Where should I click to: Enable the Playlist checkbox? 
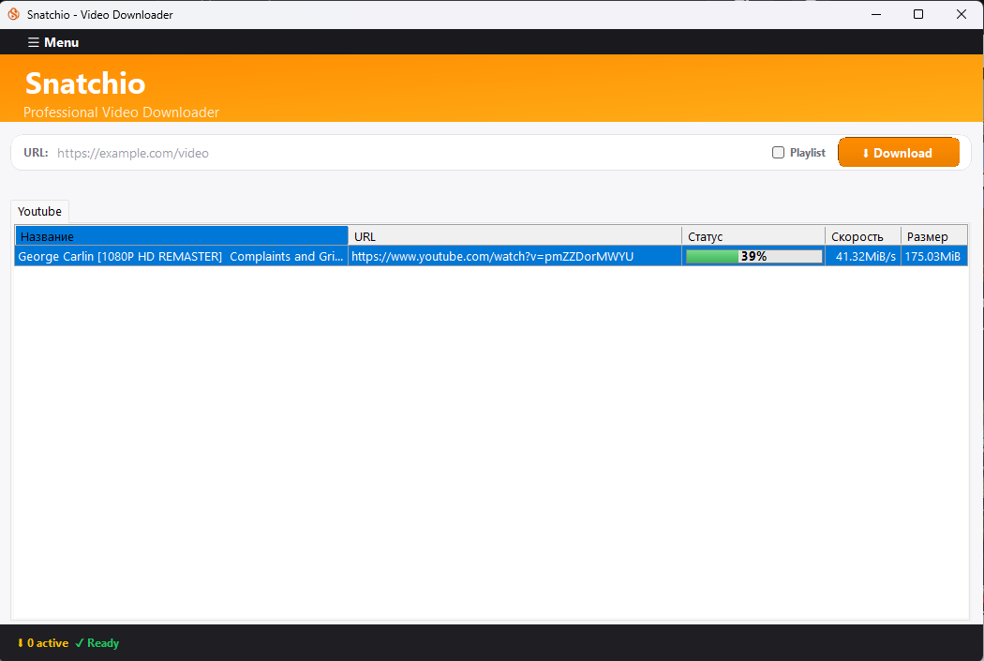[x=778, y=153]
